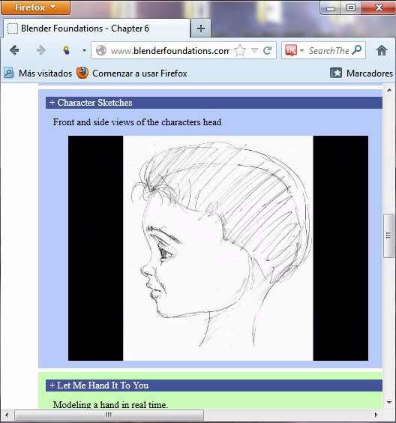The width and height of the screenshot is (396, 423).
Task: Open the history dropdown next to navigation
Action: tap(84, 50)
